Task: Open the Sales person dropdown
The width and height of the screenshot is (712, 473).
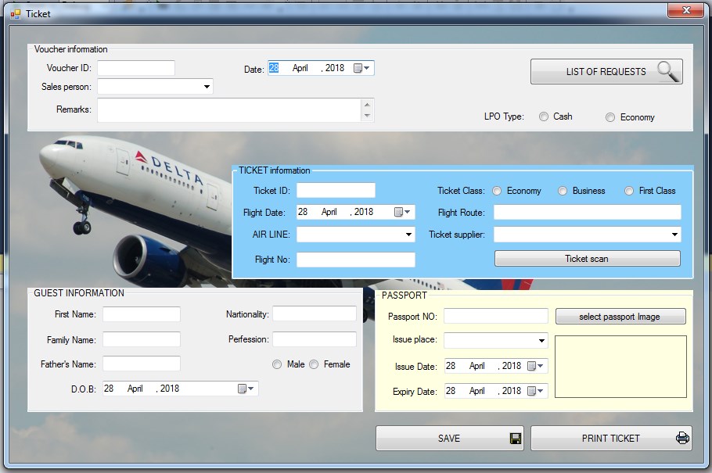Action: [207, 86]
